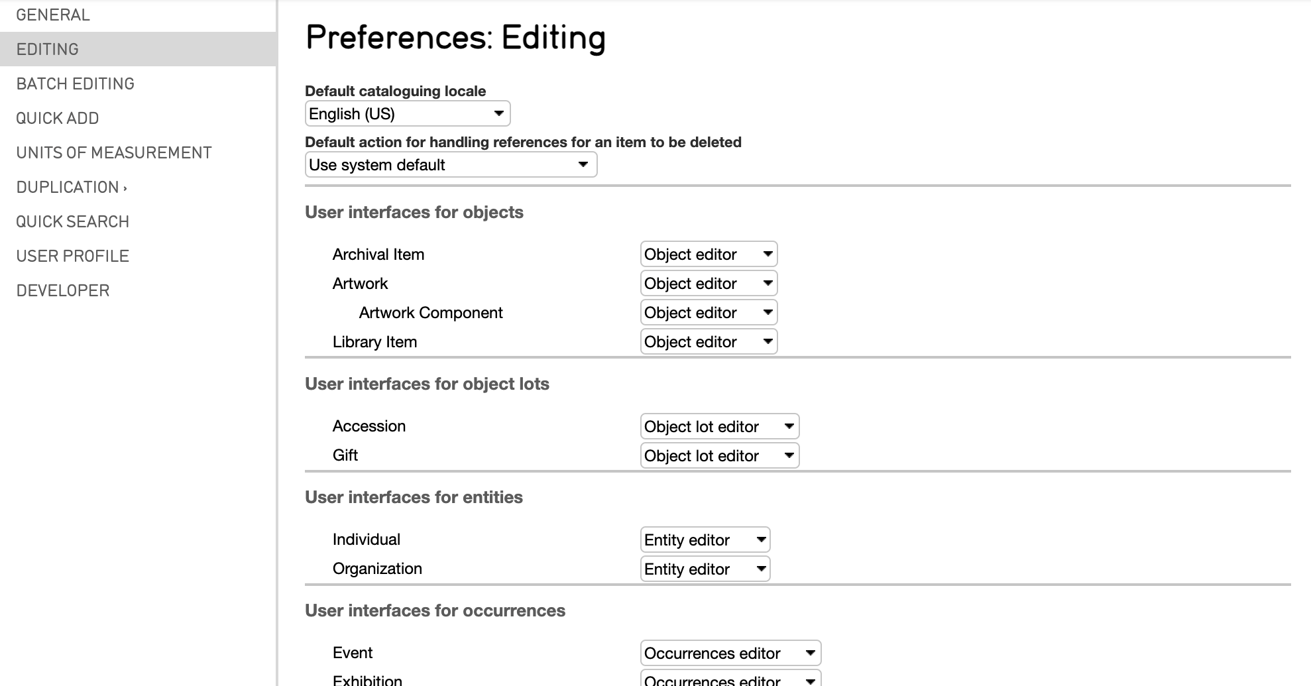Open the Artwork interface dropdown
The width and height of the screenshot is (1311, 686).
tap(709, 284)
